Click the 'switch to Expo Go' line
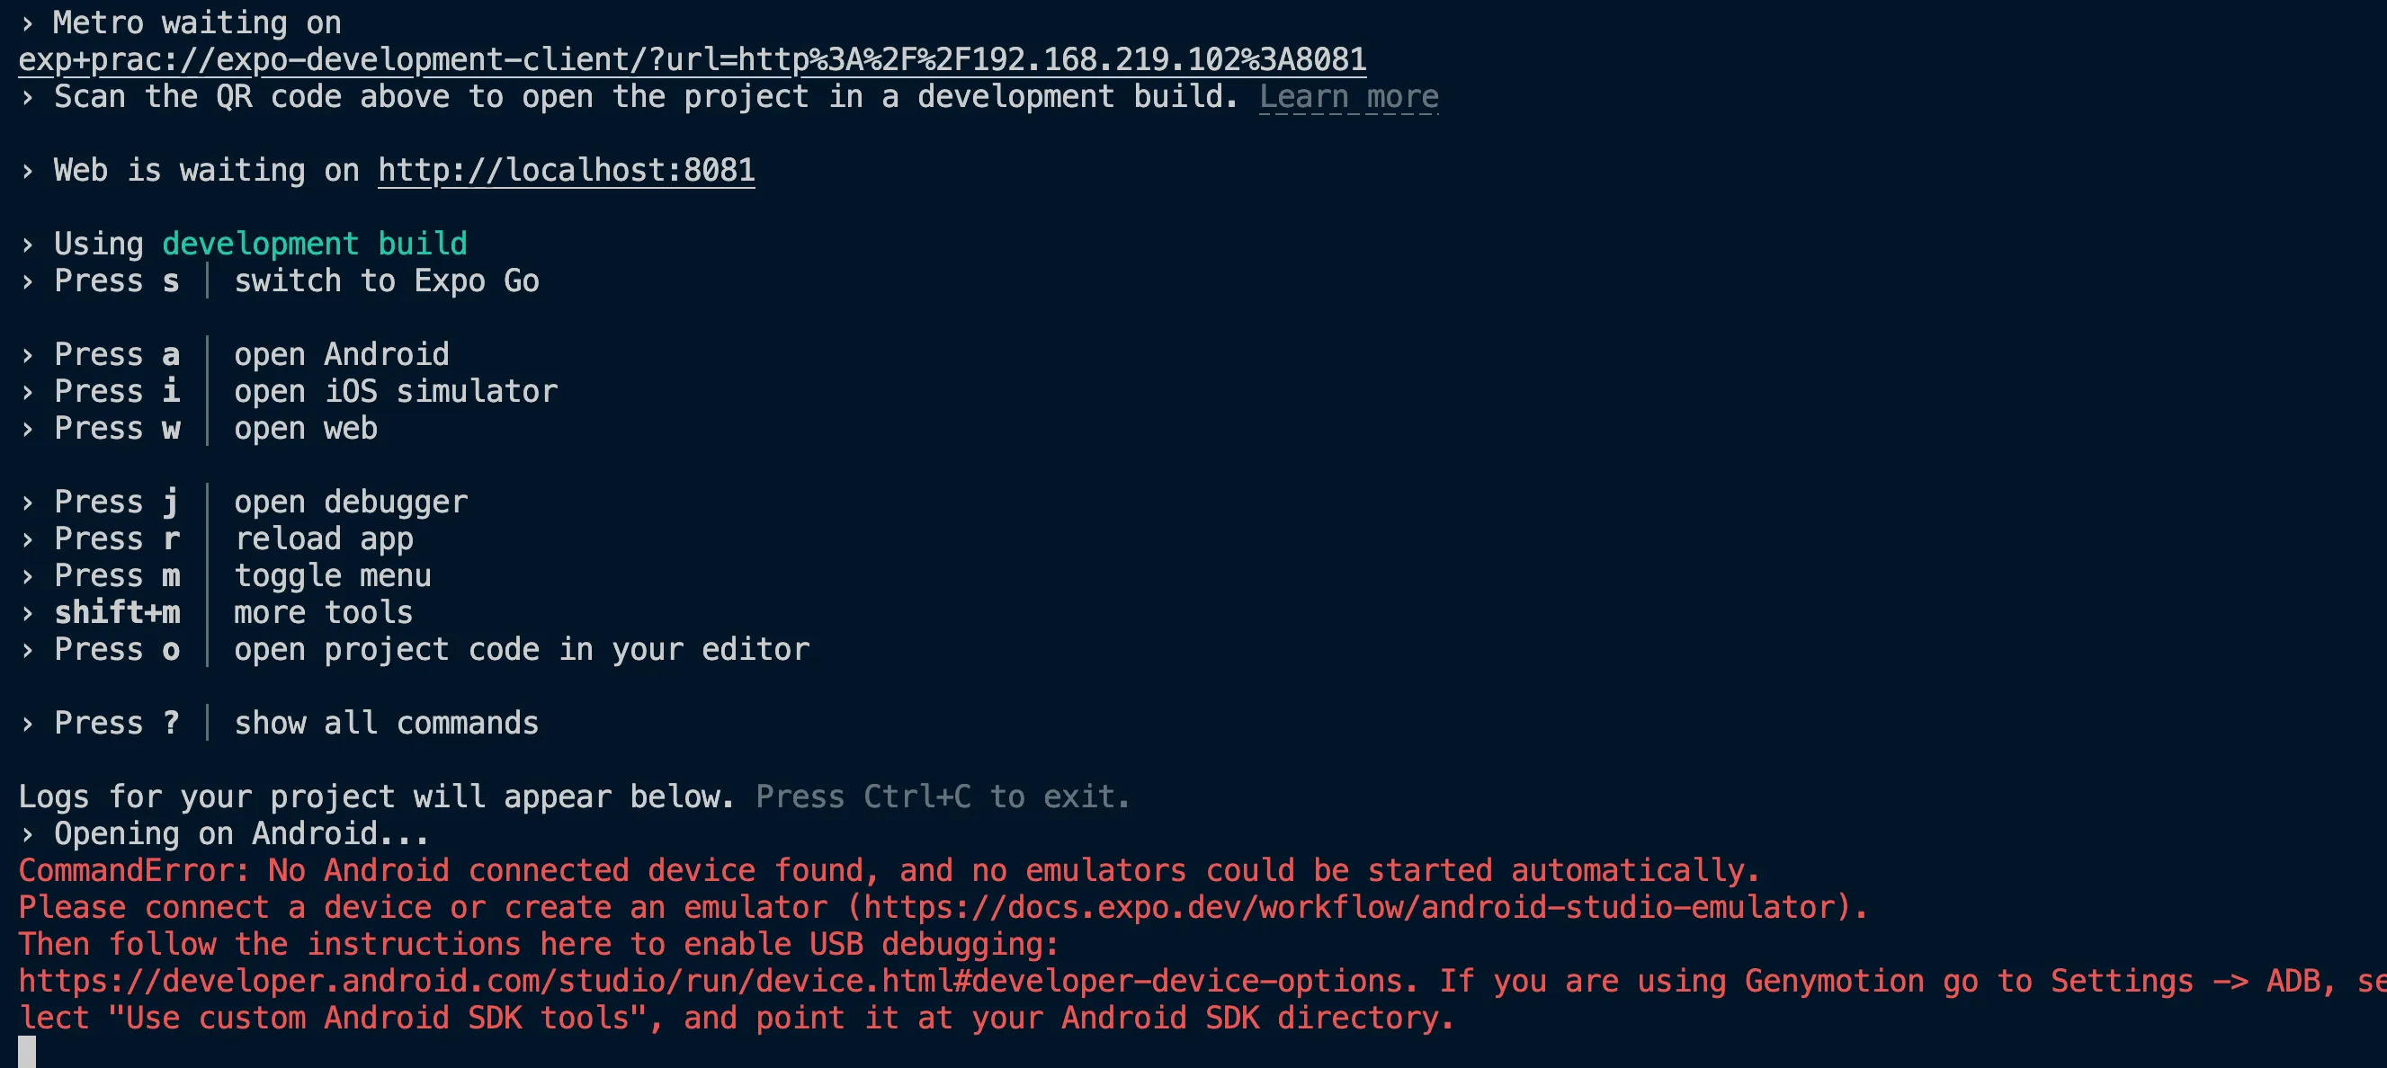Viewport: 2387px width, 1068px height. [x=278, y=280]
